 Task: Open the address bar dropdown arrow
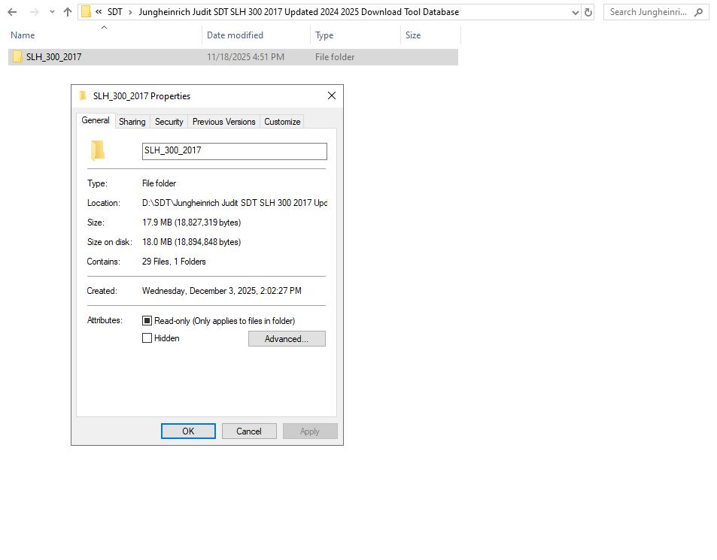[x=576, y=12]
